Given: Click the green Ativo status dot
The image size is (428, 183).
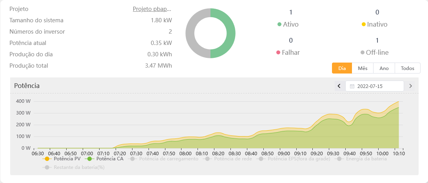Looking at the screenshot, I should (279, 24).
